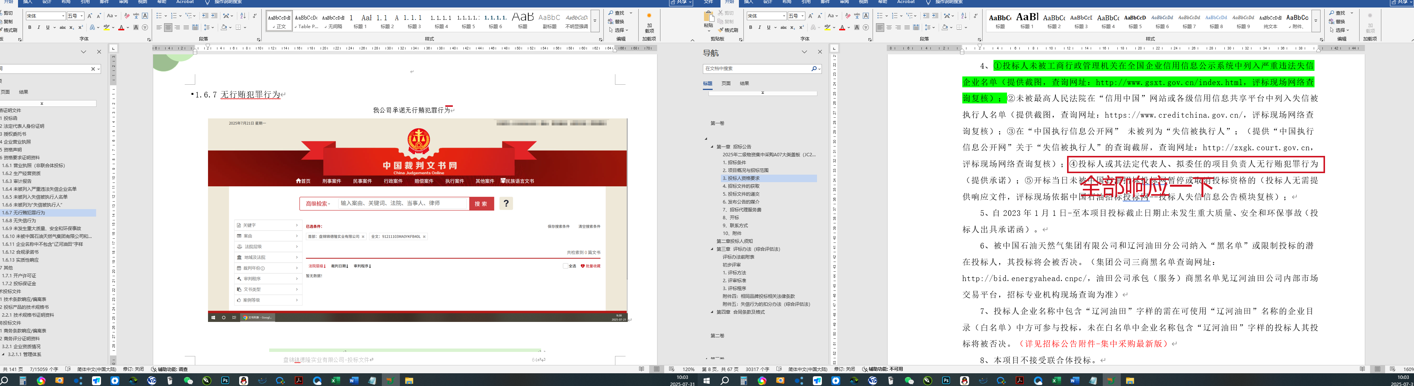The width and height of the screenshot is (1414, 386).
Task: Show paragraph marks in left Word window
Action: pyautogui.click(x=254, y=16)
